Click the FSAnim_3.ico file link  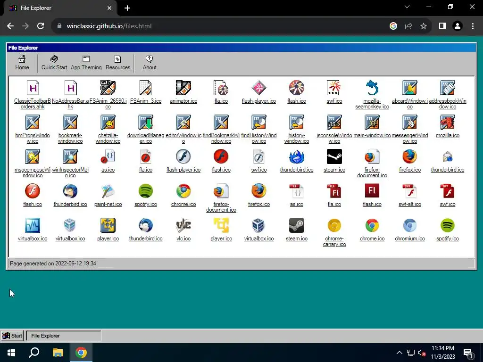(146, 101)
